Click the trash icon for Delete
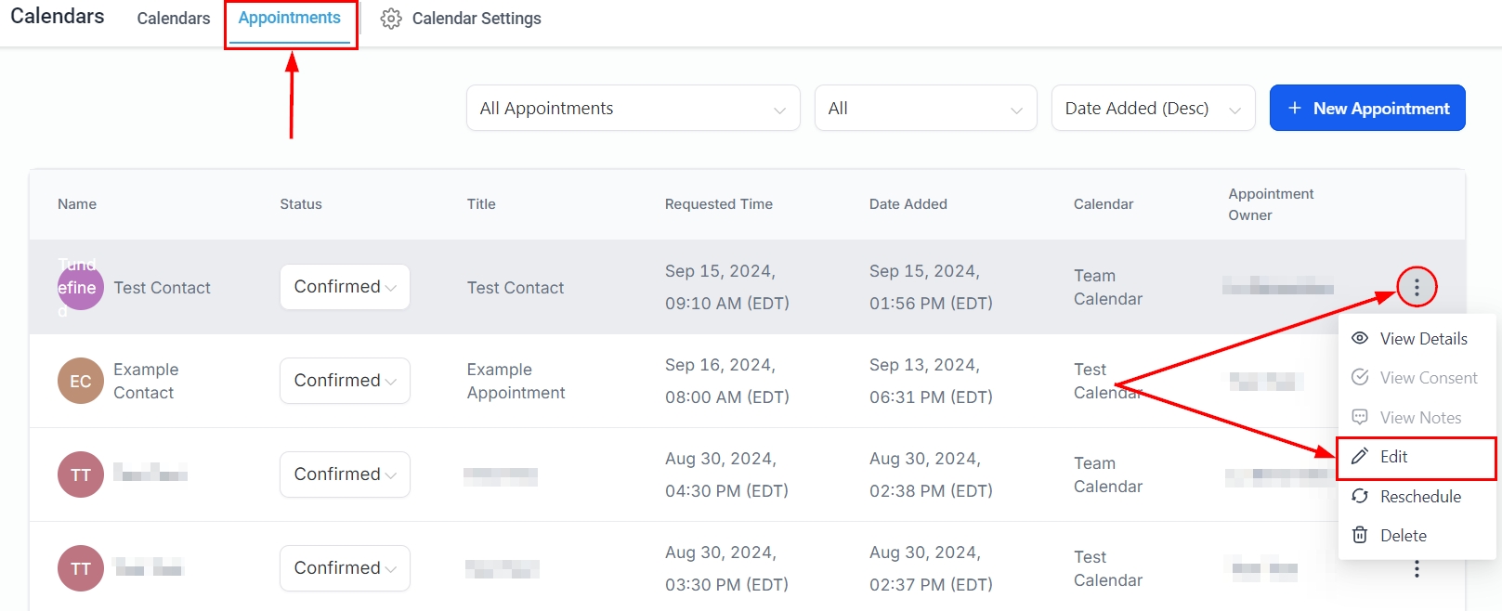The width and height of the screenshot is (1502, 611). click(1360, 535)
